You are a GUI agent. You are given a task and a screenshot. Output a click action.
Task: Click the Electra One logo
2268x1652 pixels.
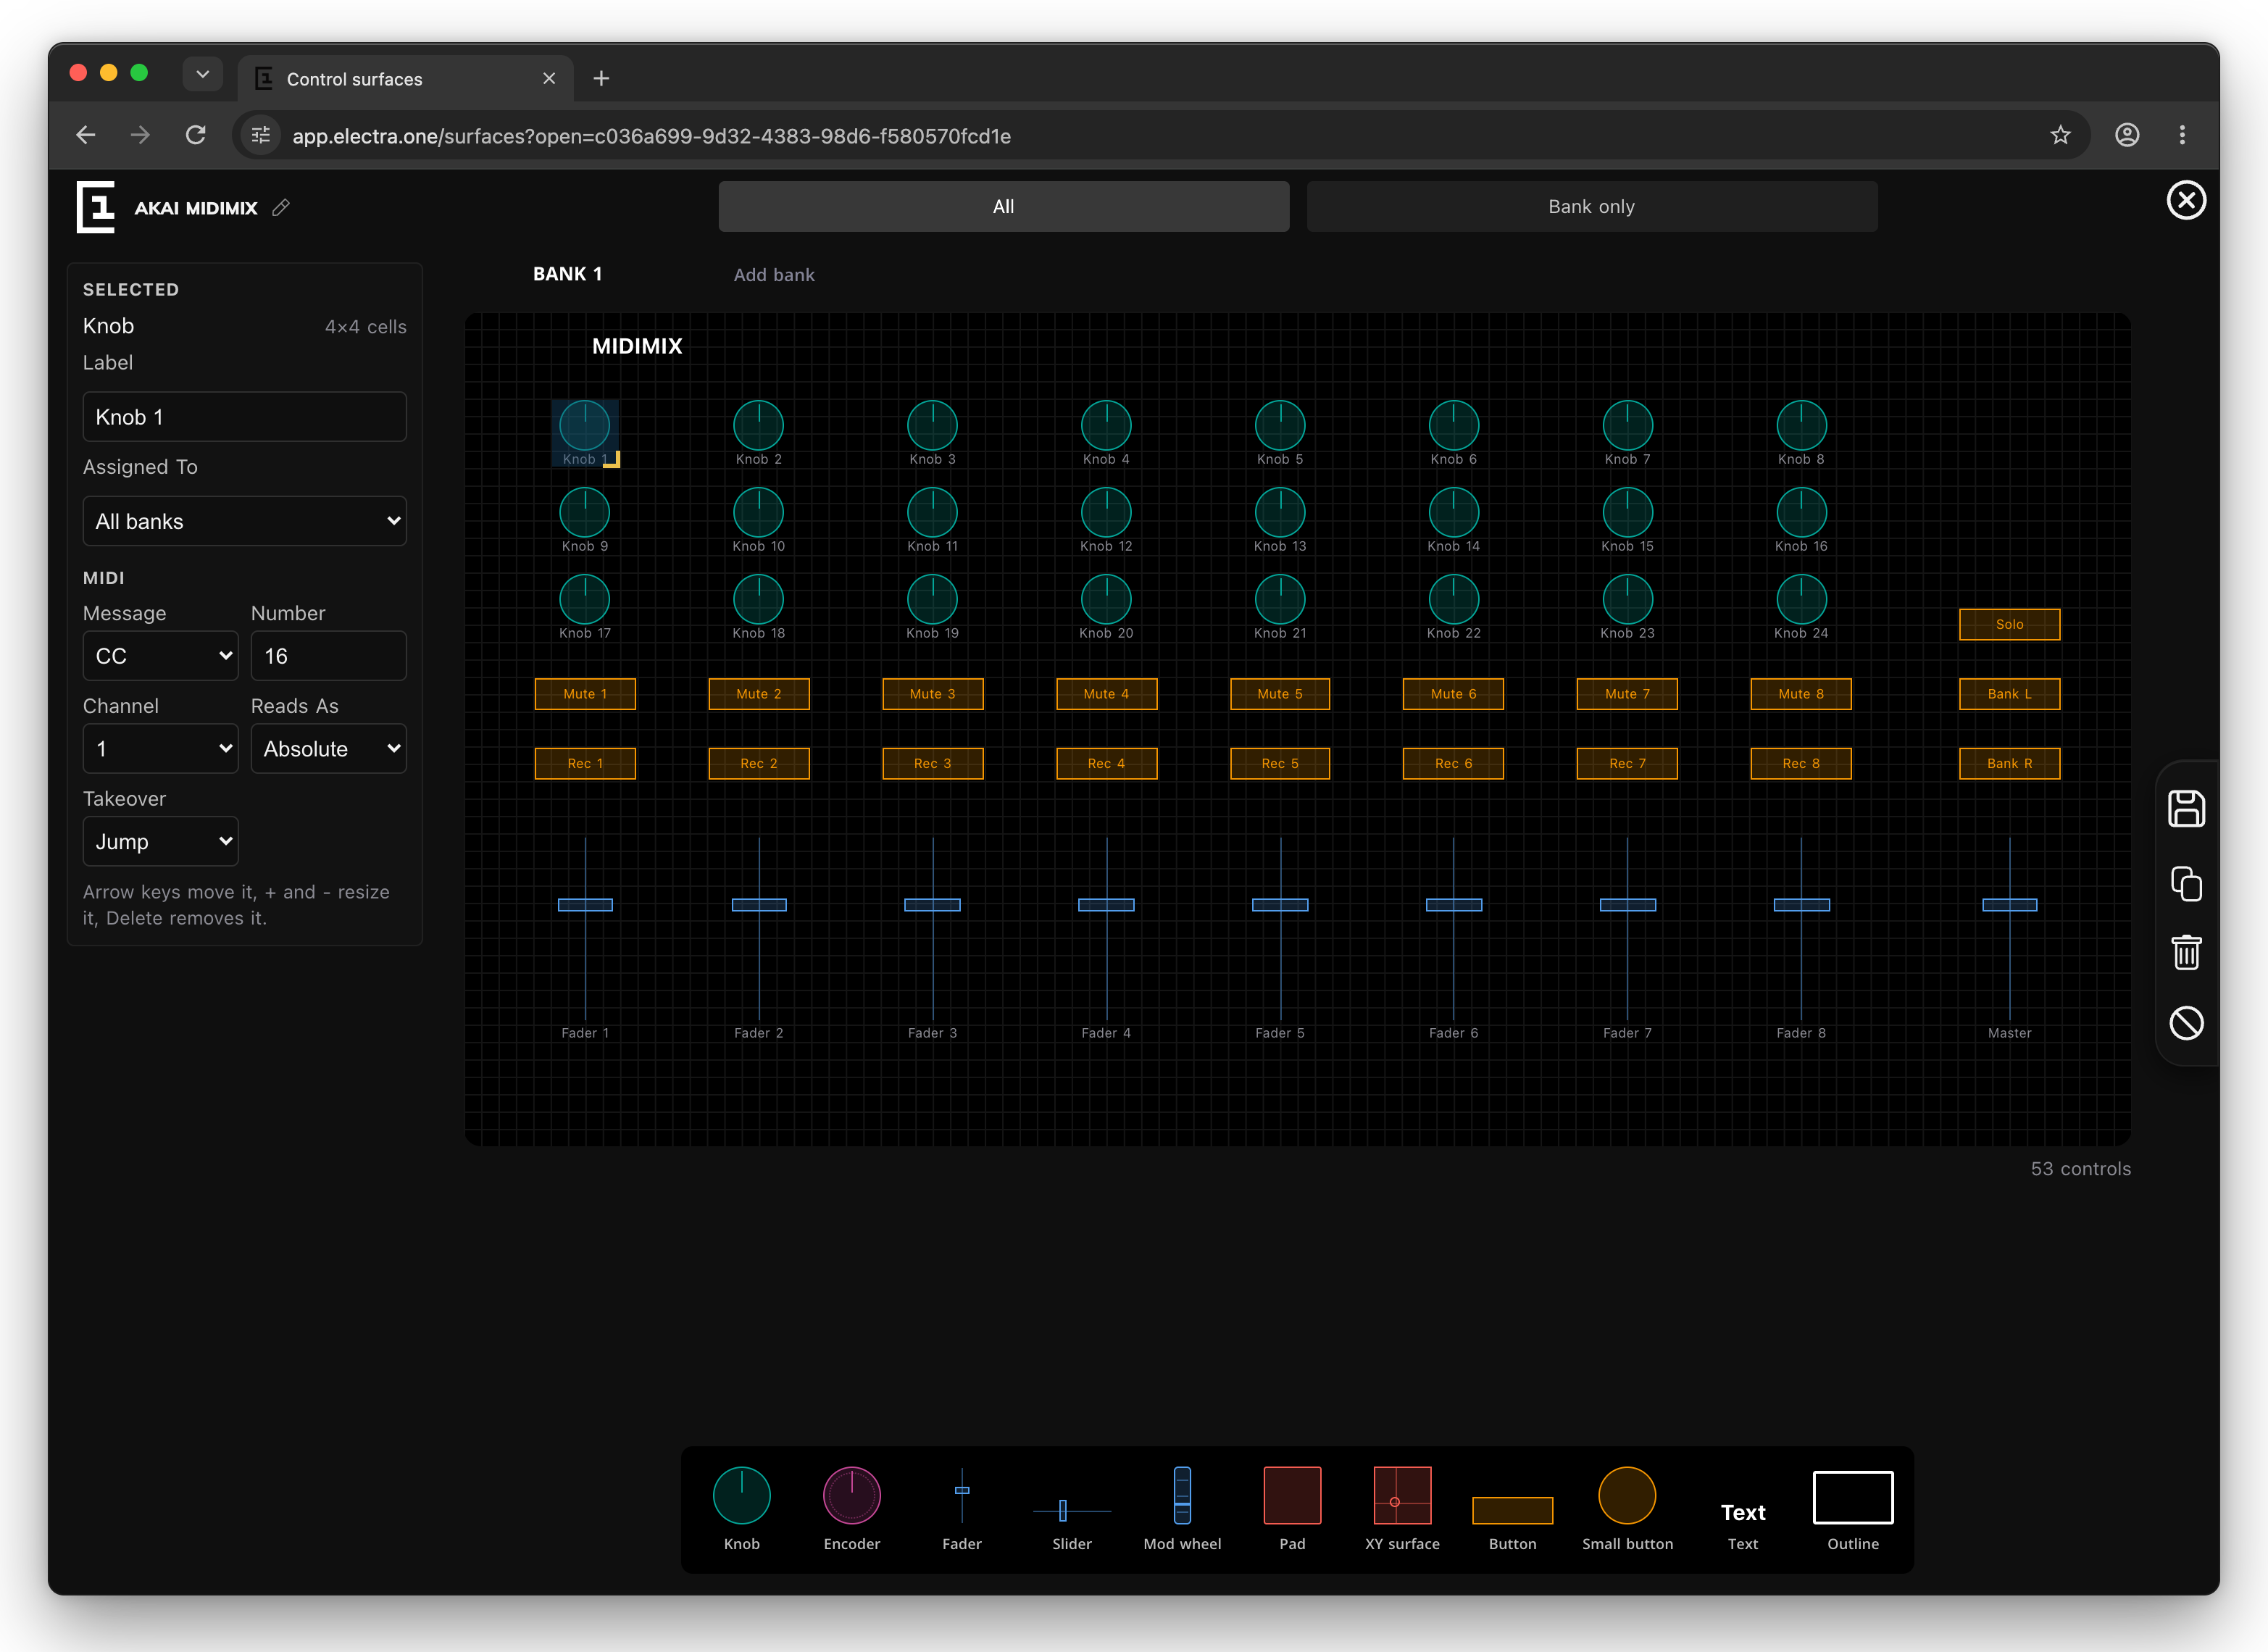click(x=96, y=207)
